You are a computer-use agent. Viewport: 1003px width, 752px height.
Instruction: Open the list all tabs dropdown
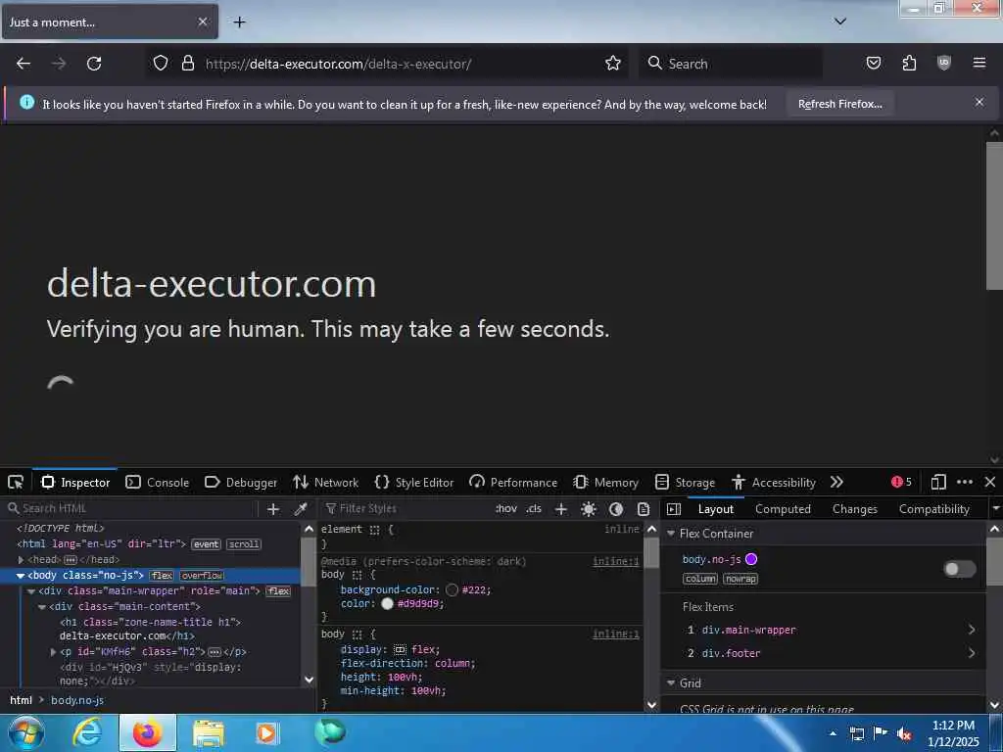(840, 22)
